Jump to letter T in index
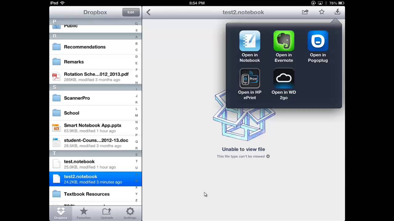394x221 pixels. (136, 161)
